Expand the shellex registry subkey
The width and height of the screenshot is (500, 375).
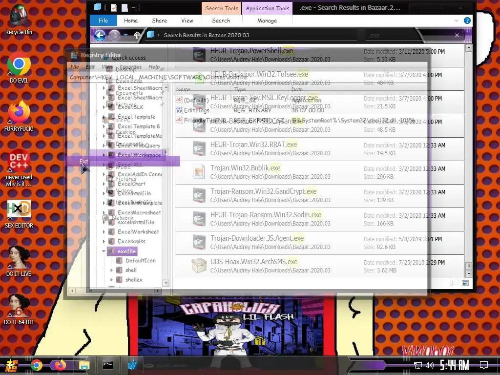(x=111, y=280)
